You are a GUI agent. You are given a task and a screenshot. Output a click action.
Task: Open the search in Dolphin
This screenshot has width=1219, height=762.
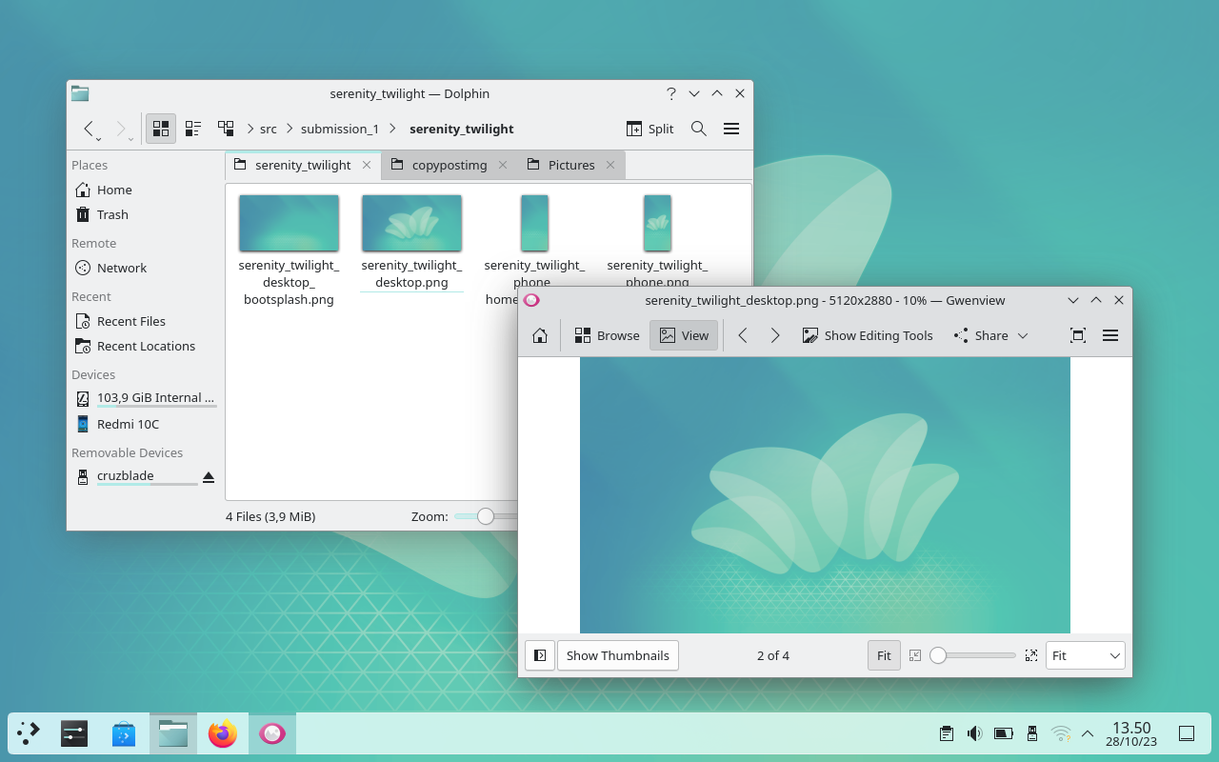(698, 129)
